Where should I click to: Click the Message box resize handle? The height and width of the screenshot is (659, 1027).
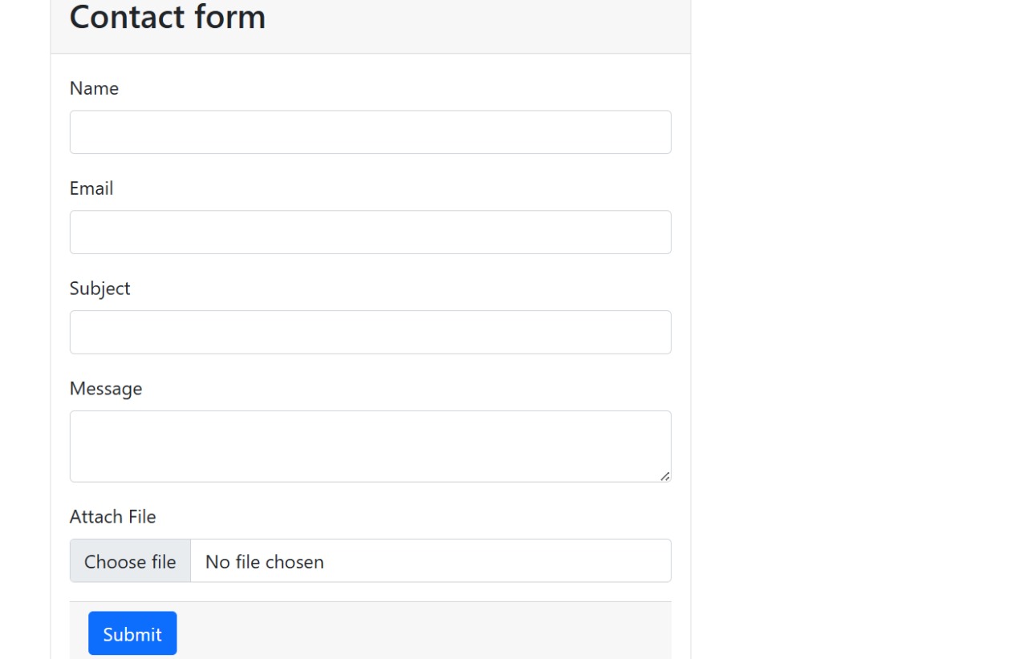(664, 475)
